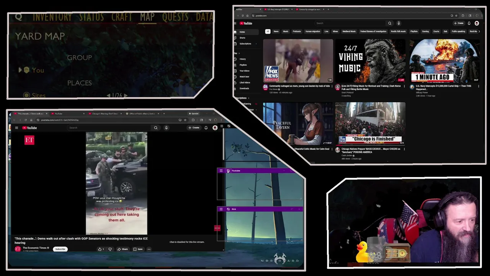Show more filter chips with right arrow
The image size is (490, 276).
coord(479,31)
